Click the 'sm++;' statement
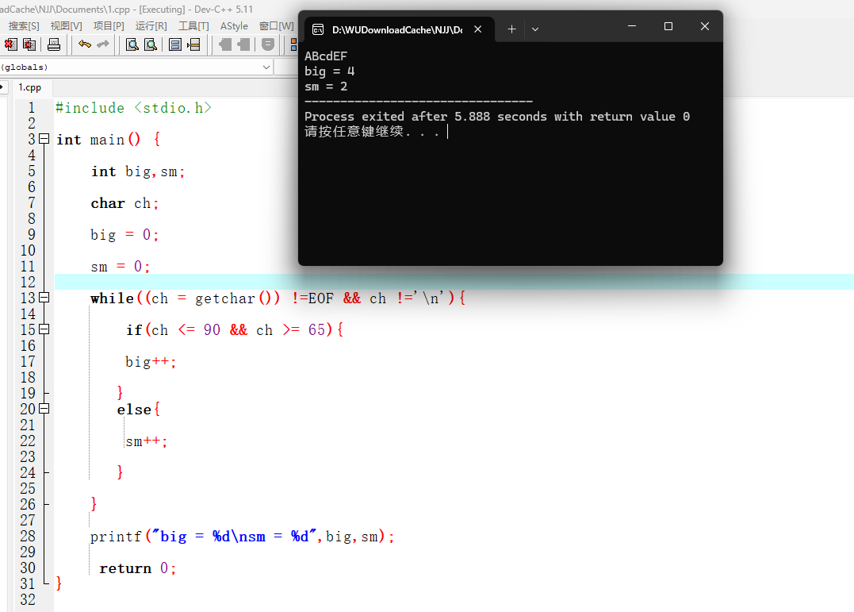Screen dimensions: 854x612 tap(147, 441)
